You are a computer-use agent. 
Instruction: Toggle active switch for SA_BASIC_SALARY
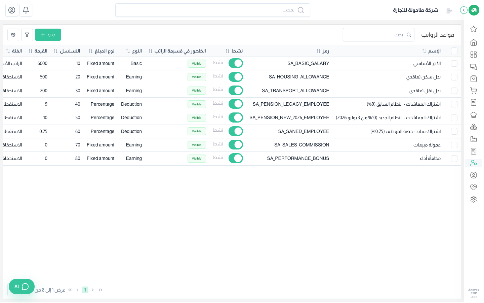point(236,63)
